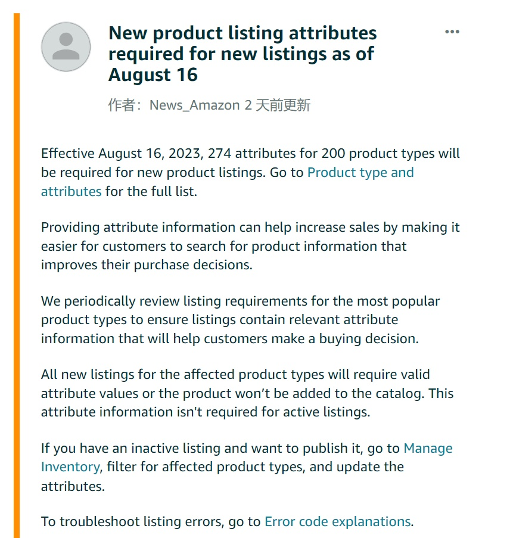
Task: Click the orange vertical highlight bar
Action: click(17, 275)
